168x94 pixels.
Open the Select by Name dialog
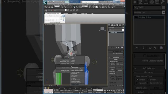[65, 7]
